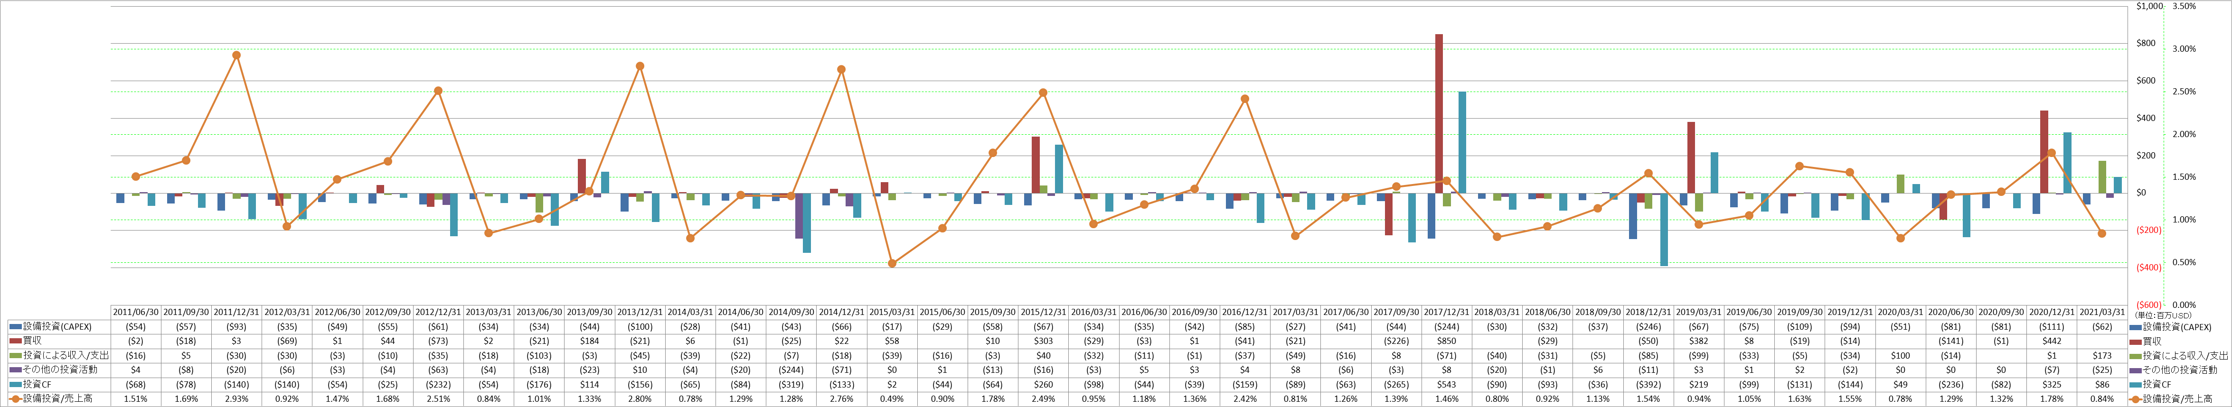The width and height of the screenshot is (2232, 407).
Task: Select the blue CAPEX swatch in the right-side legend
Action: click(2136, 327)
